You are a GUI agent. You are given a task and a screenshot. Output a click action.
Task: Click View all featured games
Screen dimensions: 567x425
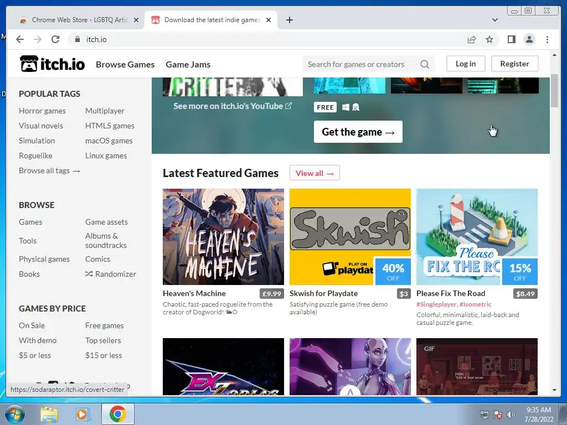coord(315,173)
